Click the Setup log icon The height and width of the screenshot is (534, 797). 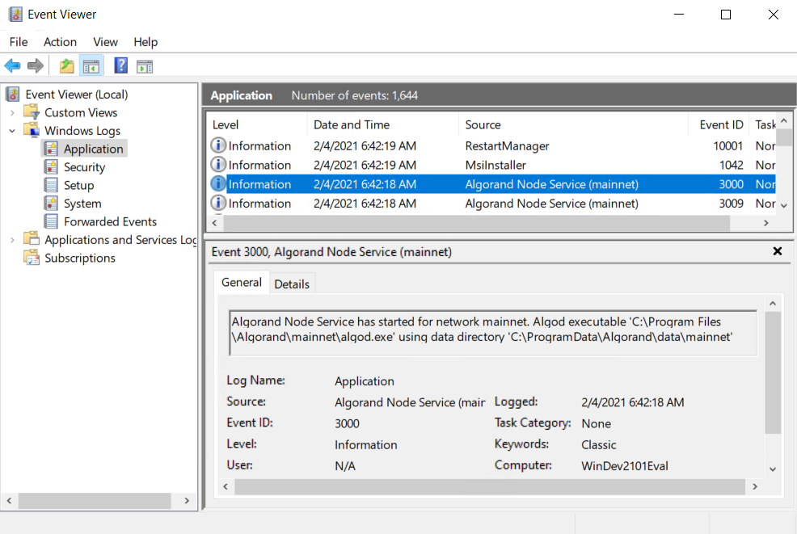pos(51,185)
